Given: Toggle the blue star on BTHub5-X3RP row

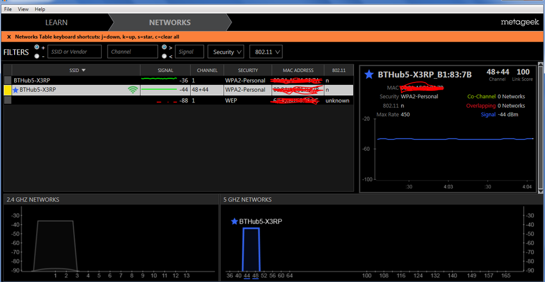Looking at the screenshot, I should coord(15,90).
